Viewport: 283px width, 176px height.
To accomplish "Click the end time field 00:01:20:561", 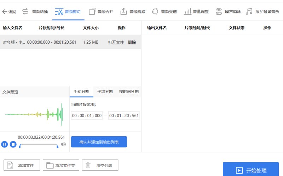I will 124,115.
